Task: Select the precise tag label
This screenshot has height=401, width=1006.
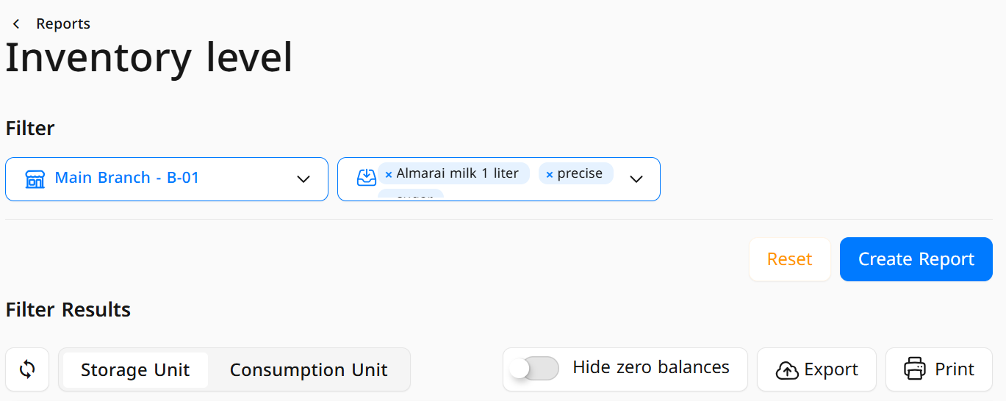Action: pyautogui.click(x=580, y=173)
